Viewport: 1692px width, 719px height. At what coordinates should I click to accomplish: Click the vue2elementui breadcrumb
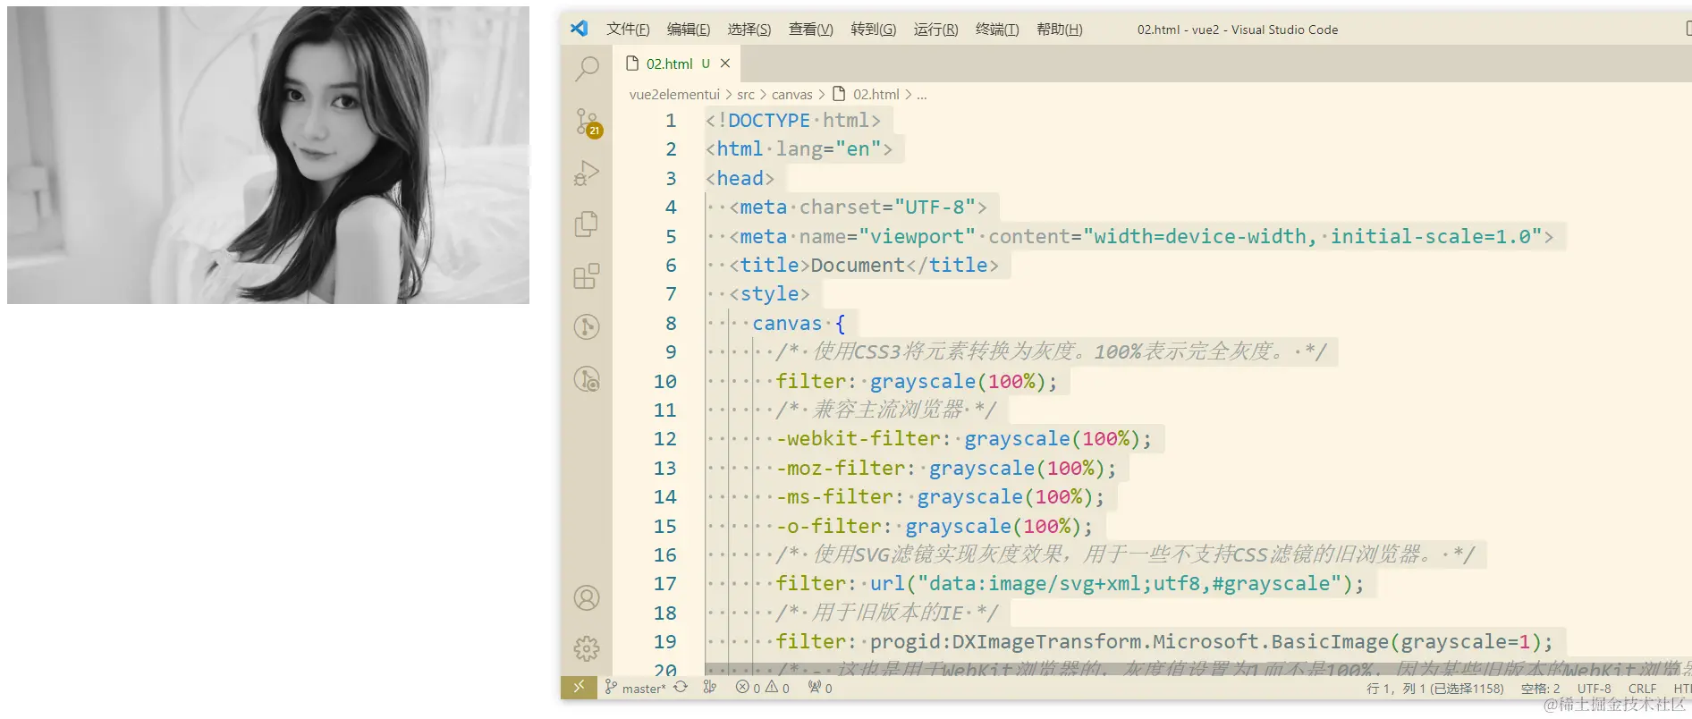click(x=674, y=94)
